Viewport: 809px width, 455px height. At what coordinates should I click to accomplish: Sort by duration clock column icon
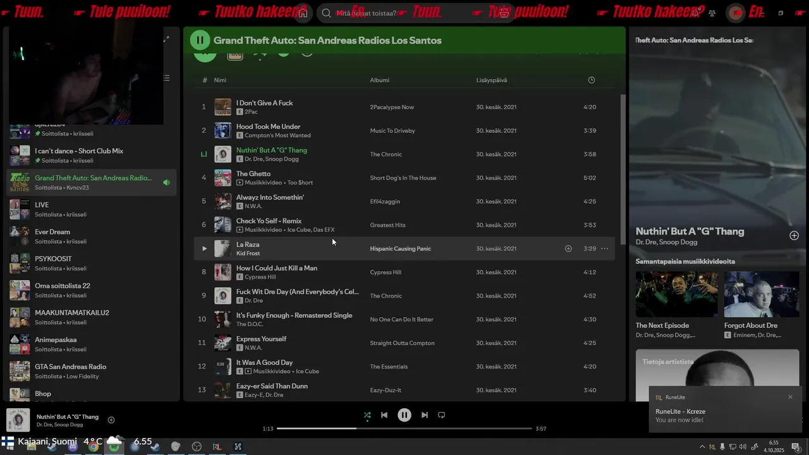pyautogui.click(x=592, y=80)
